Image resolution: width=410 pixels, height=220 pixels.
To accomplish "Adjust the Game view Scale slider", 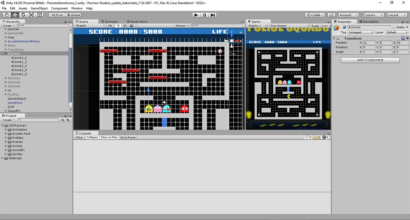I will pyautogui.click(x=322, y=25).
